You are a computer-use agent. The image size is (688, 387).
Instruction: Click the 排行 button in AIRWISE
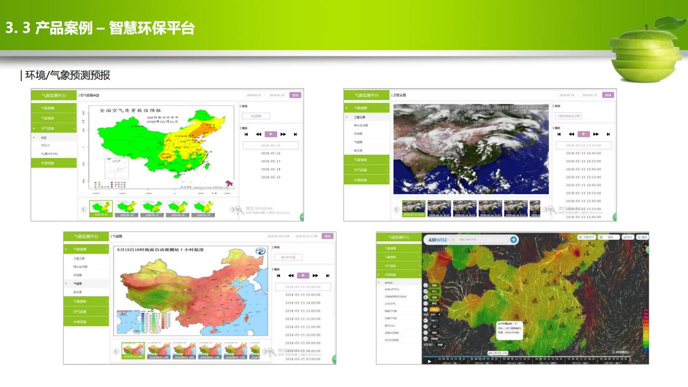coord(628,237)
